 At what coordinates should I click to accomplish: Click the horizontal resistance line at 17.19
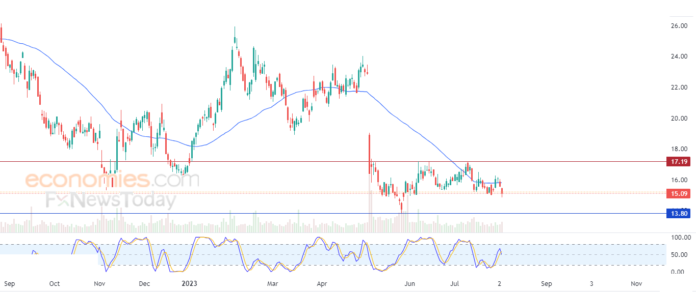[331, 162]
